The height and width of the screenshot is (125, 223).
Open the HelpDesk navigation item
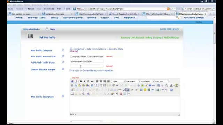(129, 18)
